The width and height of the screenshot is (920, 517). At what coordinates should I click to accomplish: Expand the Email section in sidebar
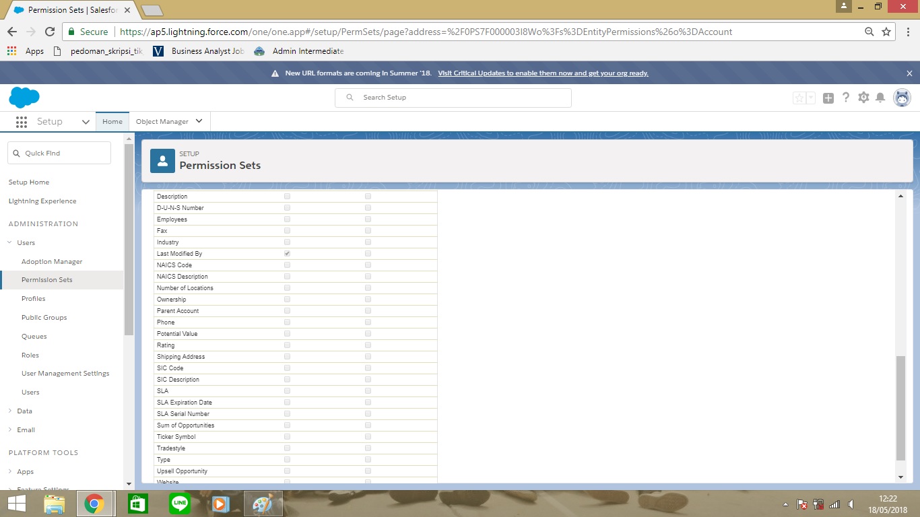(9, 430)
